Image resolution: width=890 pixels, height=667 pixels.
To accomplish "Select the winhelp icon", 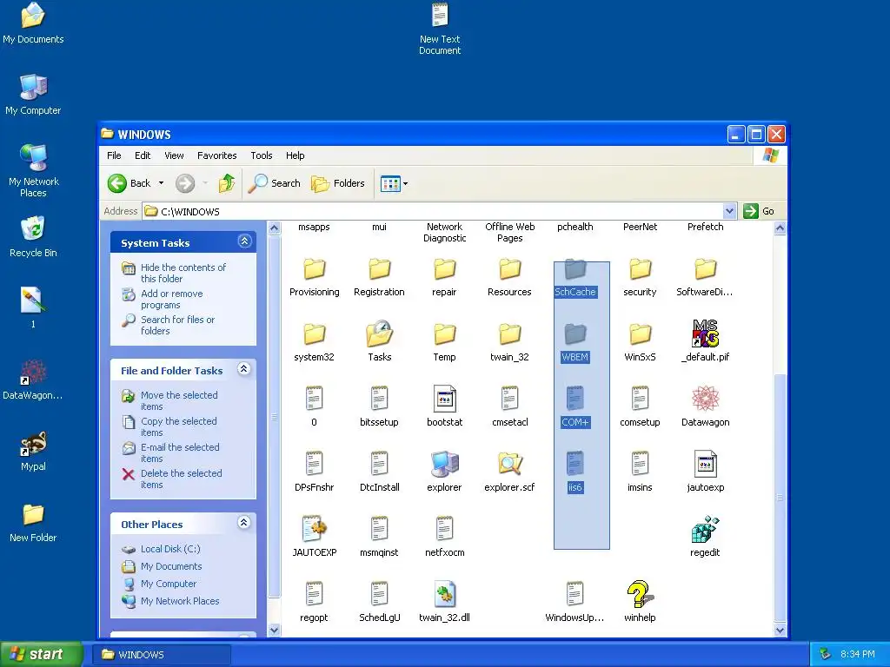I will [640, 594].
